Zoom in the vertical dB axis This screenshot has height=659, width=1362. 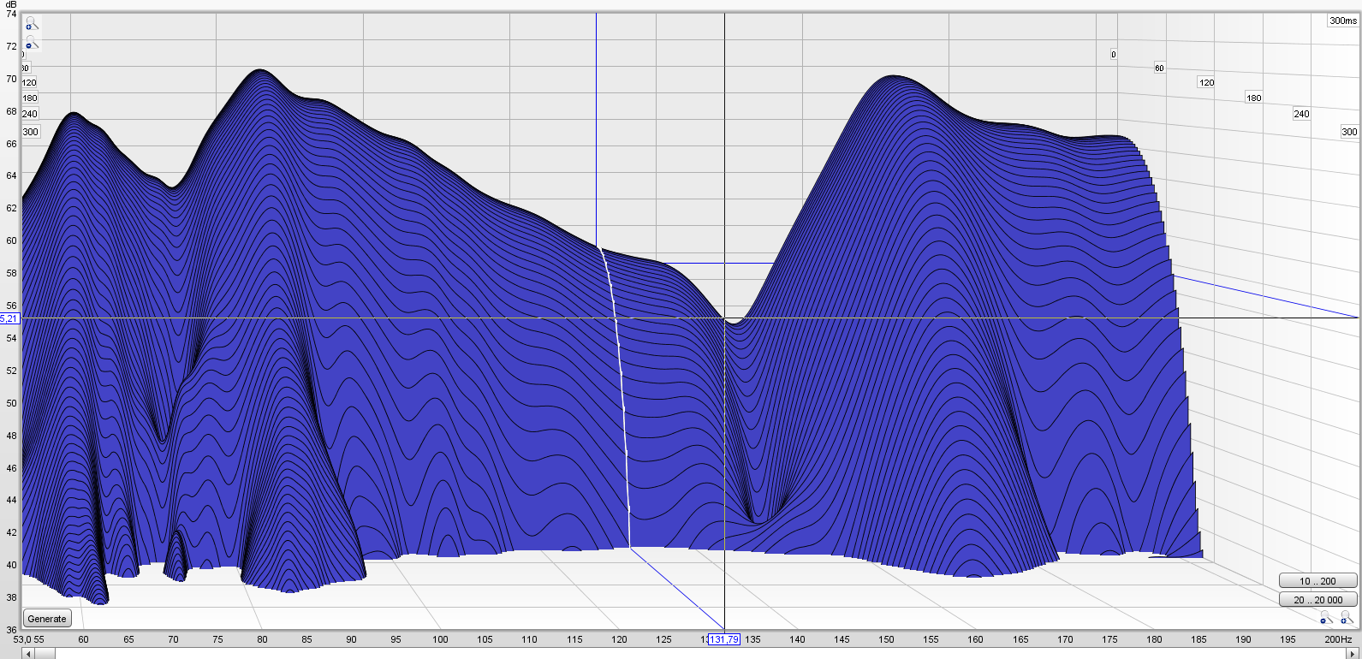coord(31,25)
